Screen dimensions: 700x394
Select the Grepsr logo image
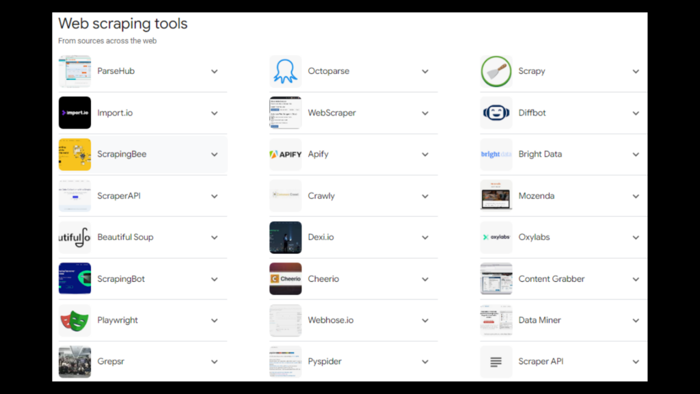tap(75, 361)
